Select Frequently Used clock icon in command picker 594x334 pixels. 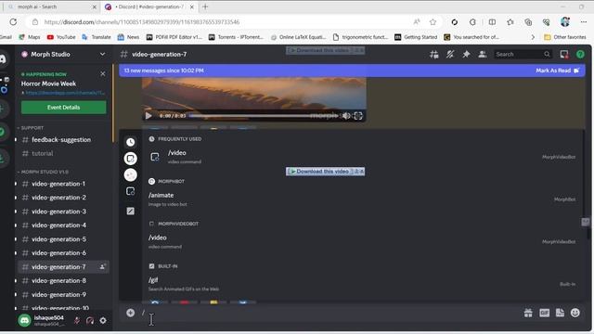[x=130, y=142]
